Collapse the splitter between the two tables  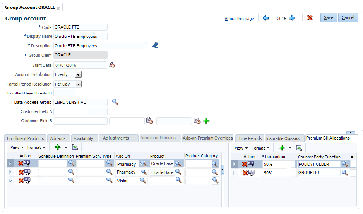(223, 169)
